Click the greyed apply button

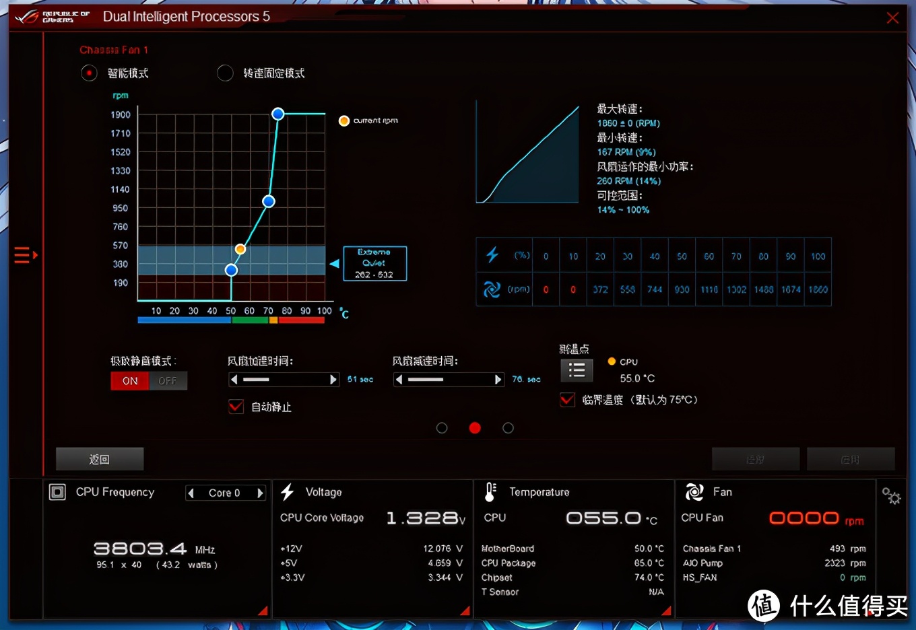point(851,459)
